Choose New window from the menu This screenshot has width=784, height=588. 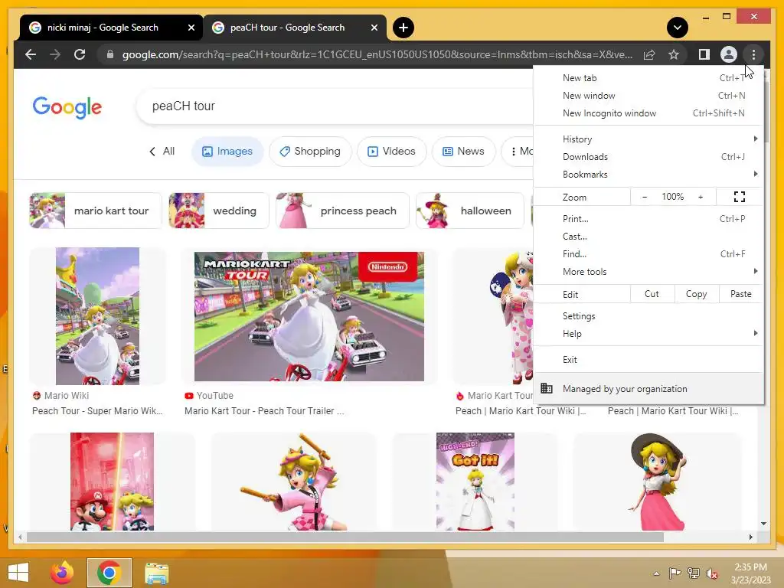click(648, 96)
